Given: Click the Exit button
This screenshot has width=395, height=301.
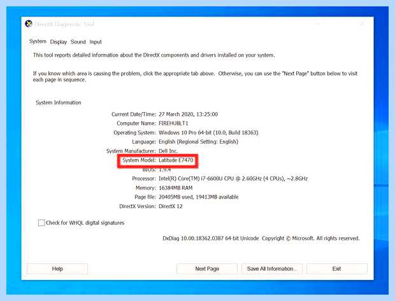Looking at the screenshot, I should pos(337,269).
